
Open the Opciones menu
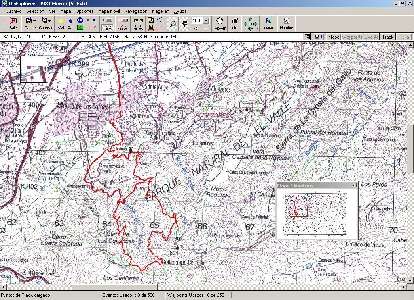(84, 11)
